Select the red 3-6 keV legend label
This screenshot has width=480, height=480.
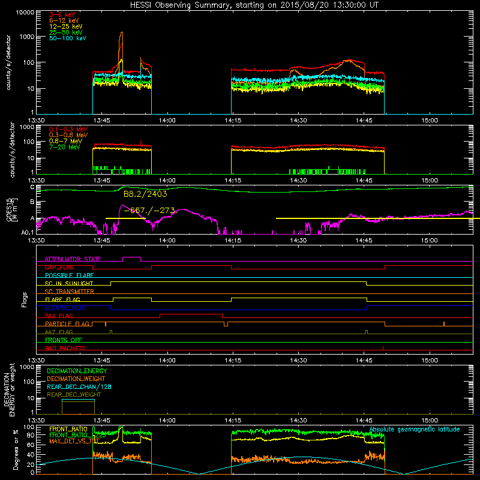point(62,14)
